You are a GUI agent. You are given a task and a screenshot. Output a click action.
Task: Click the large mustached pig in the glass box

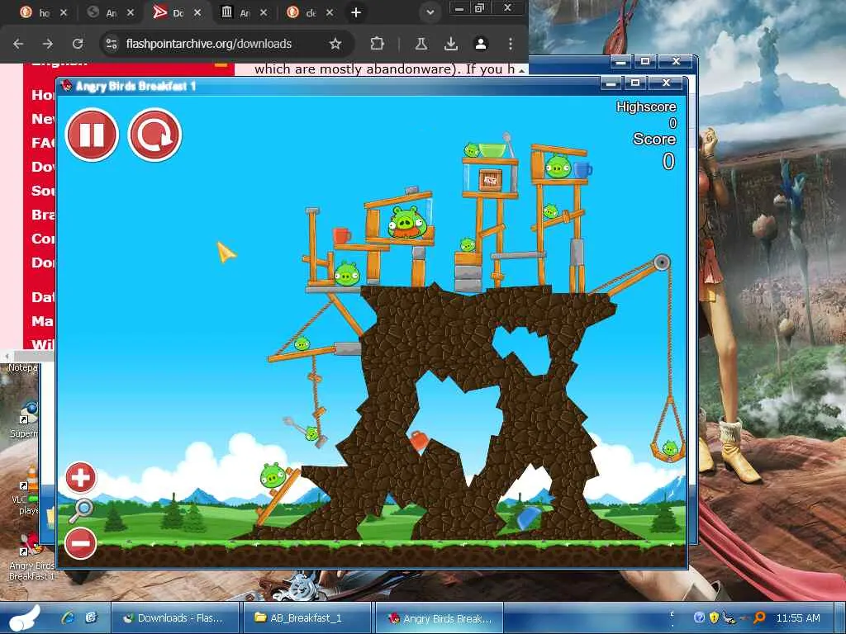(407, 221)
